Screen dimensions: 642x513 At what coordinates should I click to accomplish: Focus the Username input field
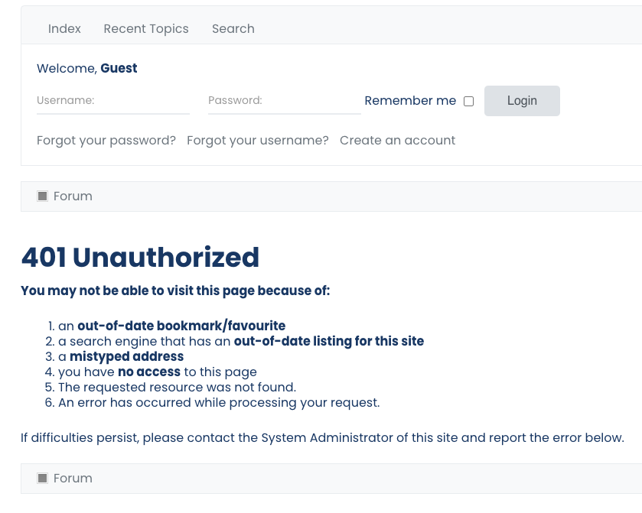pyautogui.click(x=113, y=101)
